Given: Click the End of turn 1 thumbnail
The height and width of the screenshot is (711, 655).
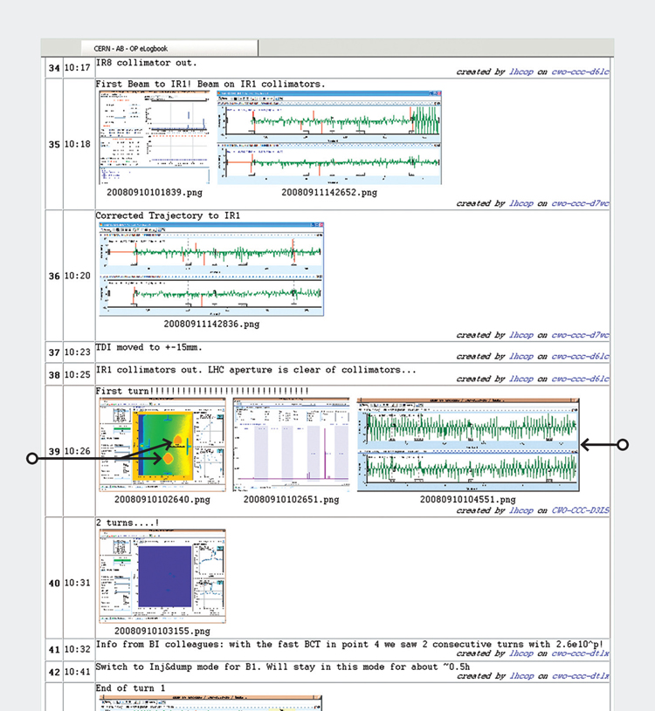Looking at the screenshot, I should click(210, 702).
